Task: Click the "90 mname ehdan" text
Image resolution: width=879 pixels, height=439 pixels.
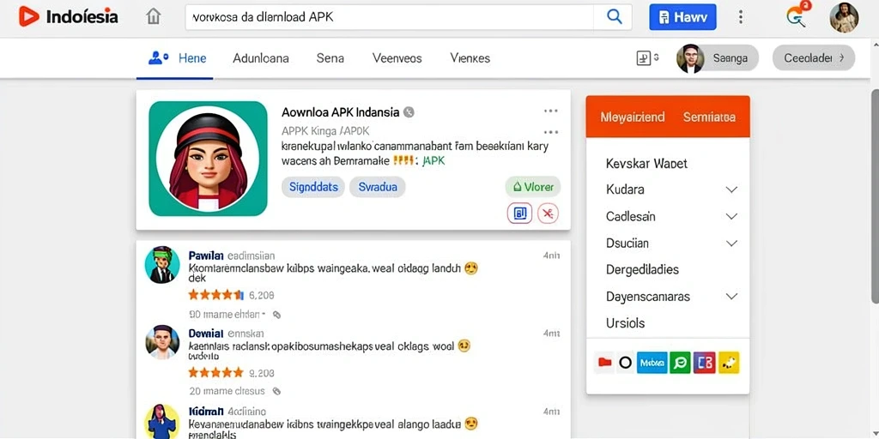Action: coord(224,315)
